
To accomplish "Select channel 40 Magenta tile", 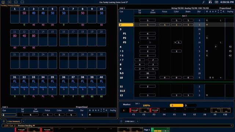I will 101,85.
